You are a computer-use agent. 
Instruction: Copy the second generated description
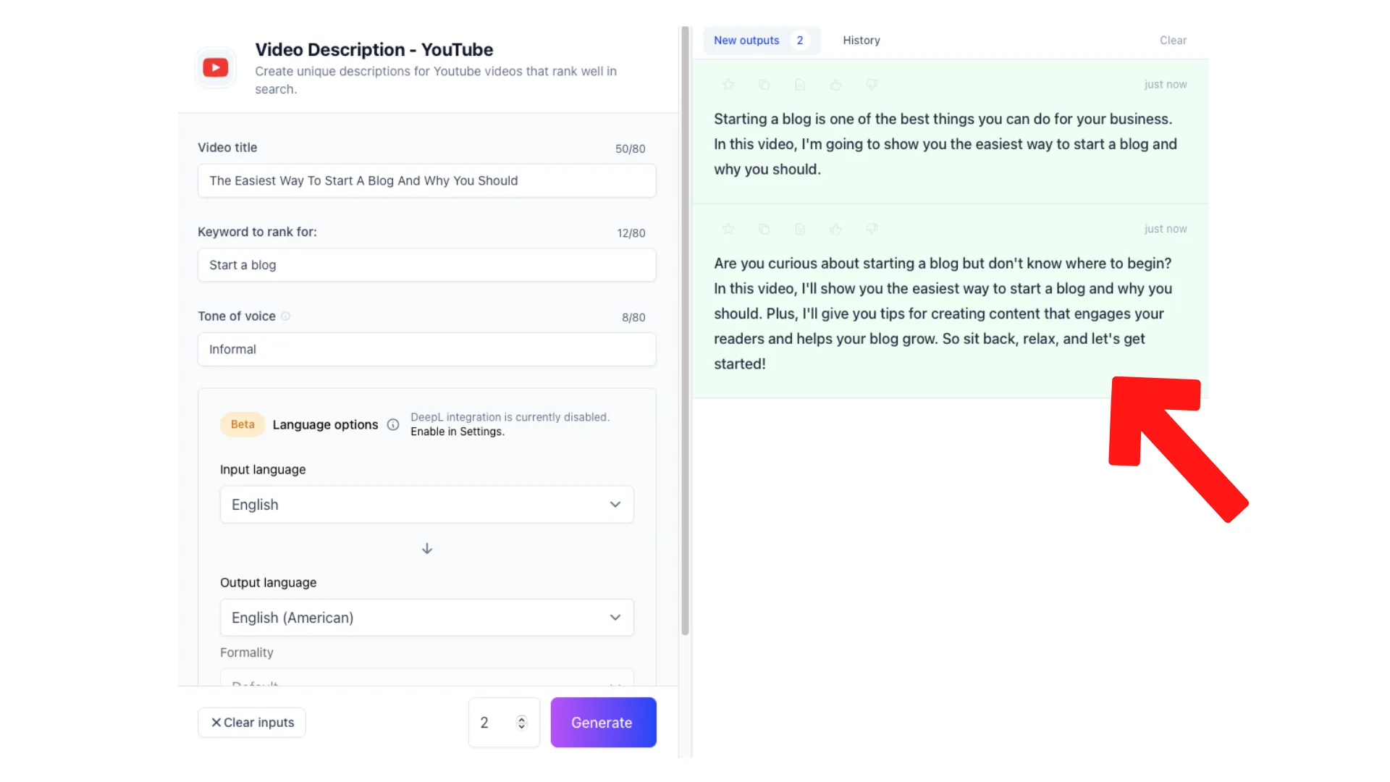[764, 229]
